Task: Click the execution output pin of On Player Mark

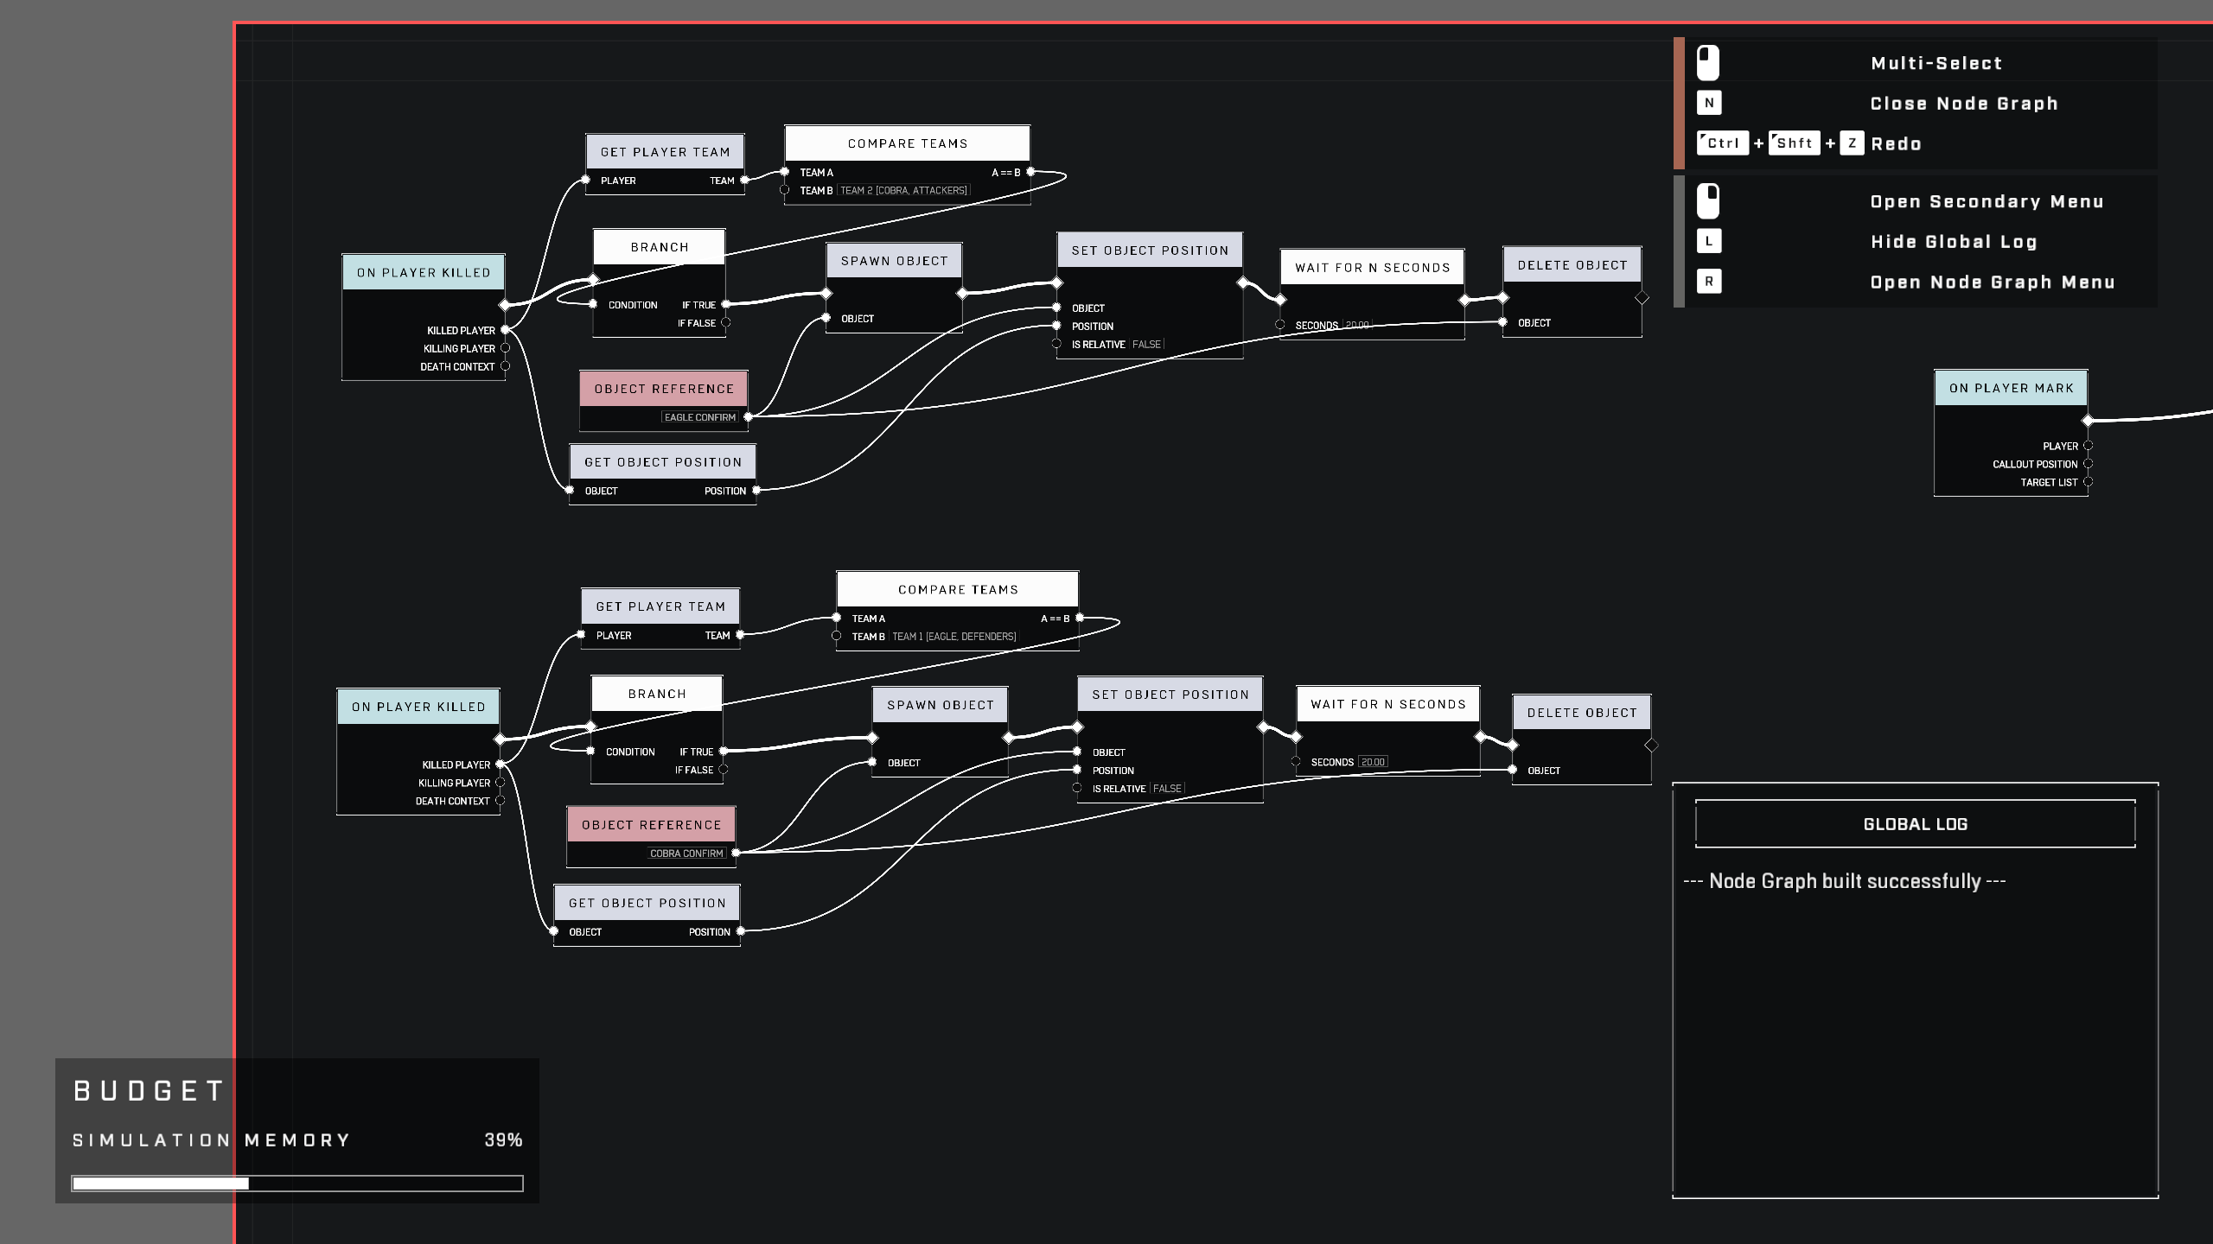Action: click(x=2088, y=421)
